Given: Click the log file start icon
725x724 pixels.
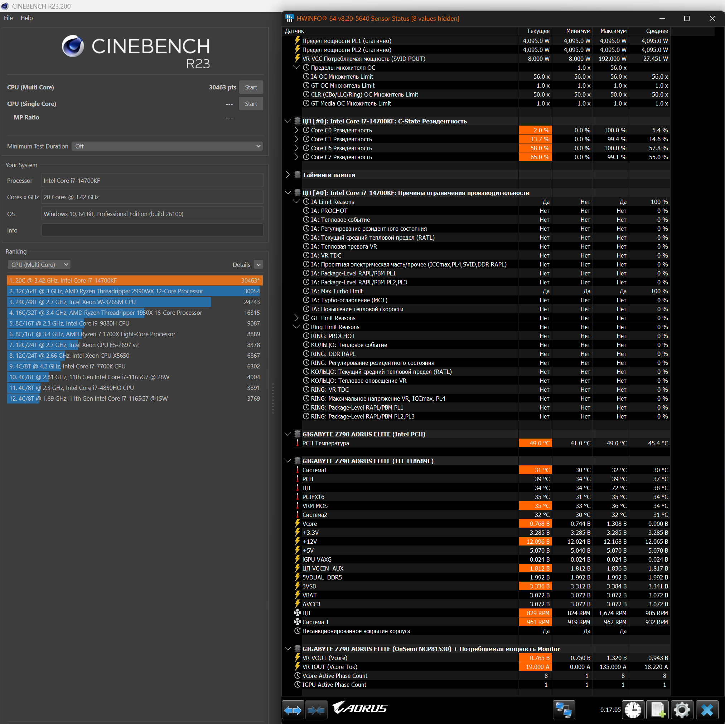Looking at the screenshot, I should pos(657,710).
